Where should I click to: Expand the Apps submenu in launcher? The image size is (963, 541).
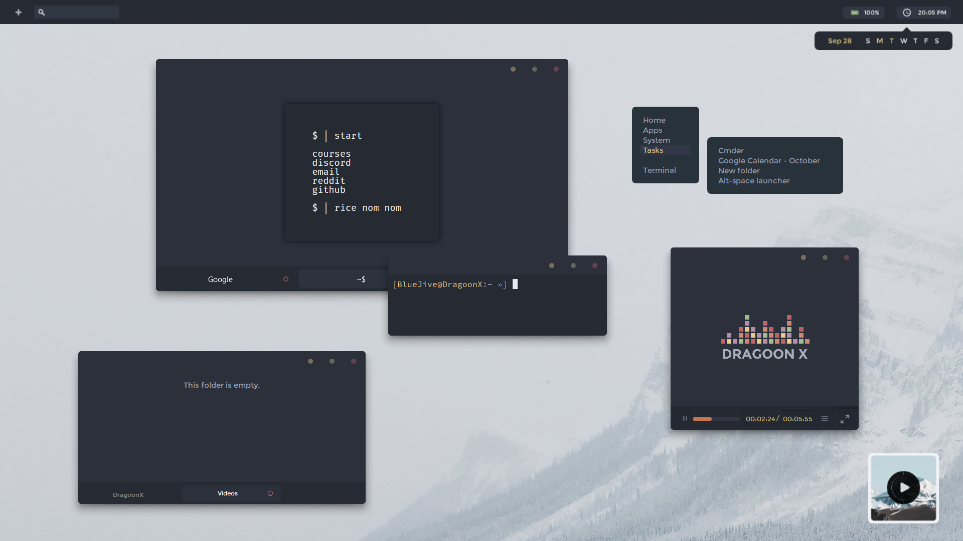653,130
